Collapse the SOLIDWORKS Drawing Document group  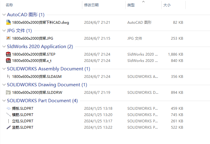pyautogui.click(x=4, y=85)
